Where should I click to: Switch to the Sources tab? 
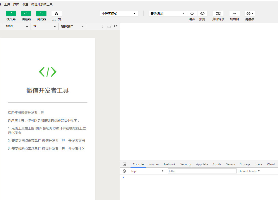(x=154, y=164)
